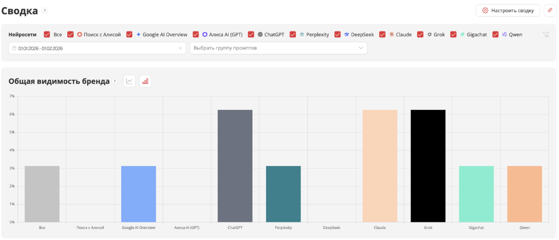Viewport: 559px width, 240px height.
Task: Click the mint green Gigachat bar
Action: 476,194
